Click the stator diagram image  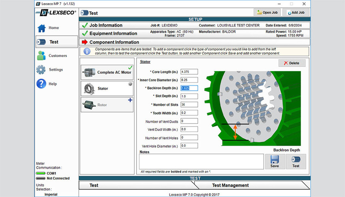[253, 108]
